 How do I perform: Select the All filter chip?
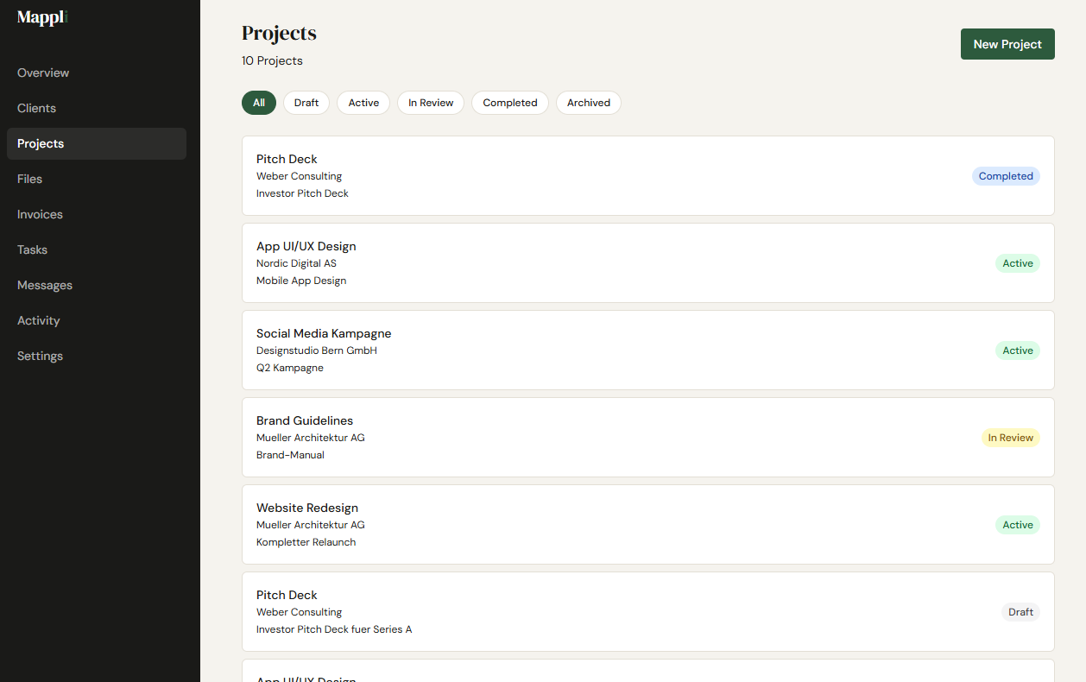tap(258, 102)
